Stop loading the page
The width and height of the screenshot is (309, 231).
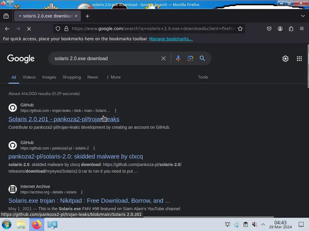[29, 29]
